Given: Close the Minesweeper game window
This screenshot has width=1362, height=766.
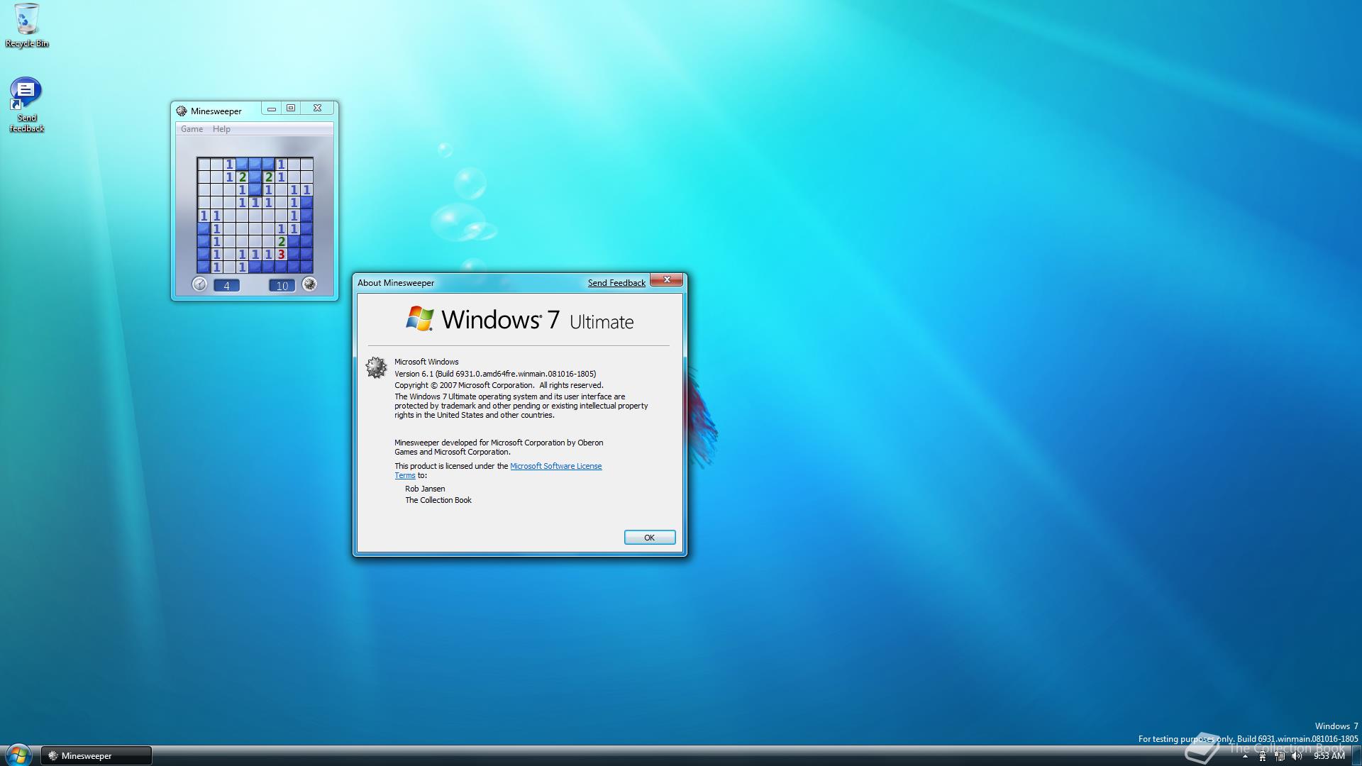Looking at the screenshot, I should pos(317,109).
